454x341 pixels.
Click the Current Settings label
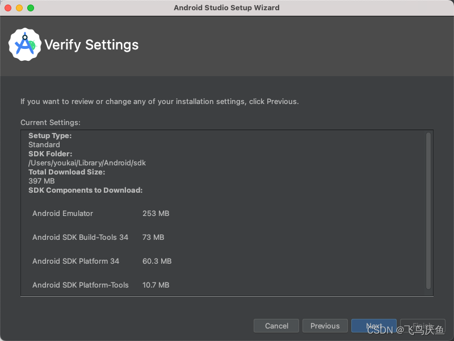pyautogui.click(x=51, y=123)
